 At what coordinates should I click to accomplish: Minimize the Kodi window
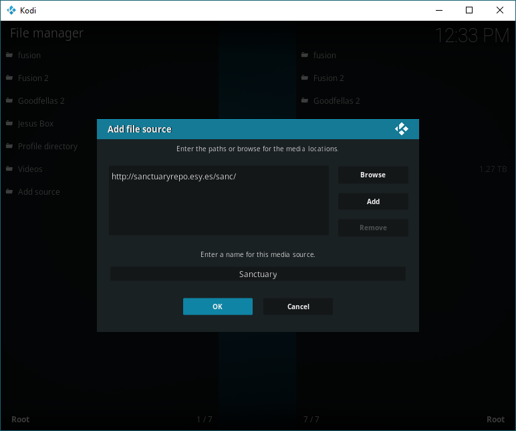[439, 10]
